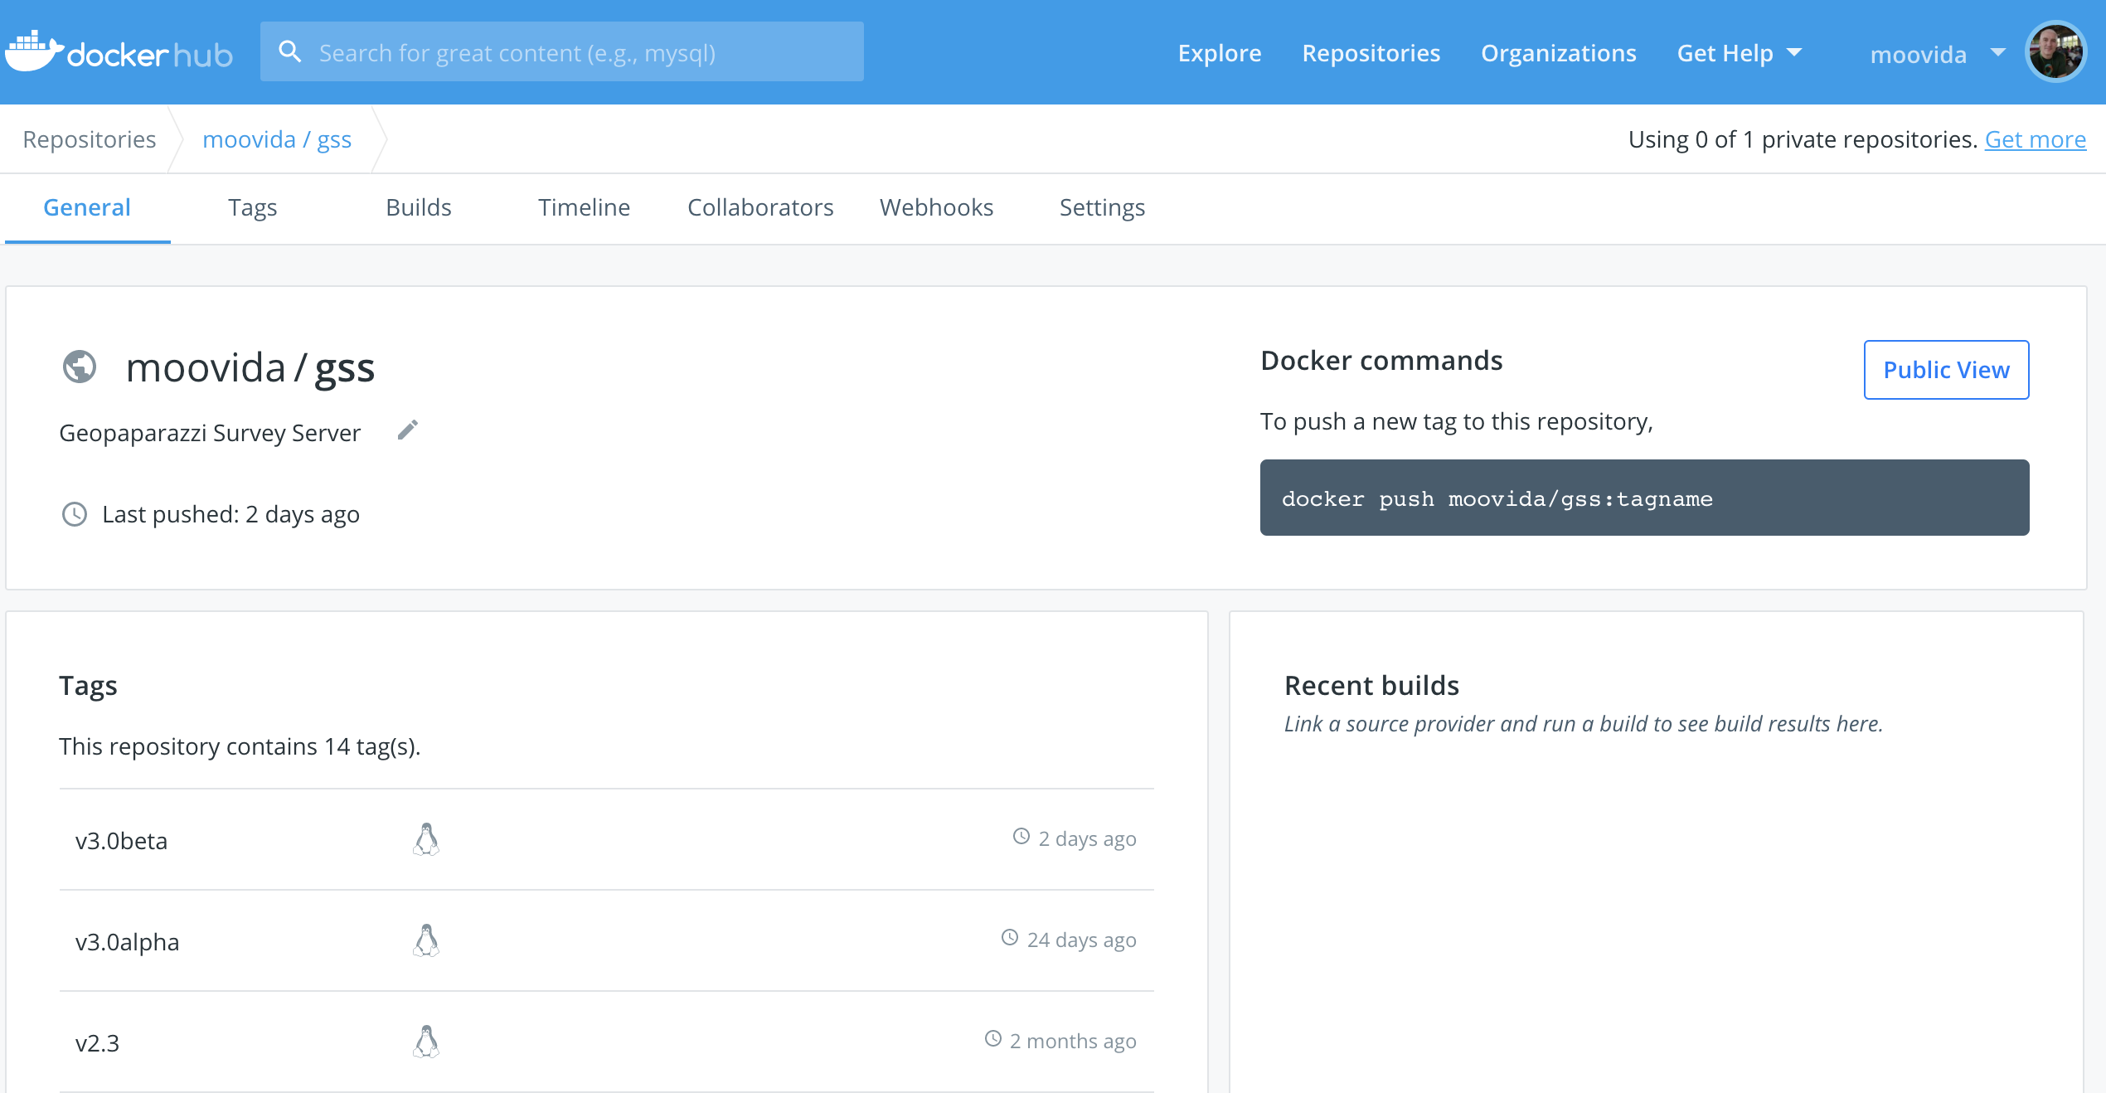The image size is (2106, 1093).
Task: Open the v3.0beta tag
Action: (x=121, y=841)
